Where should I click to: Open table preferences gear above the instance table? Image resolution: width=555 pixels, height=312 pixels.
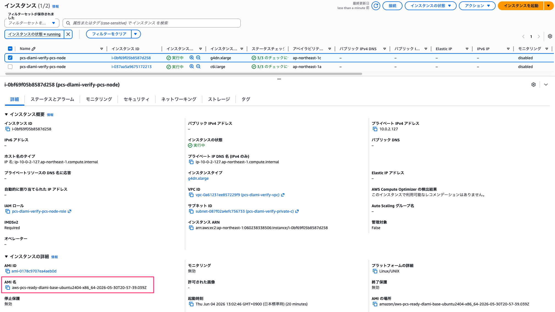[550, 36]
